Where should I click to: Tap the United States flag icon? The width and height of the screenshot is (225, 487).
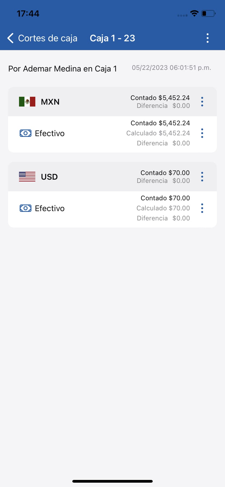tap(27, 177)
